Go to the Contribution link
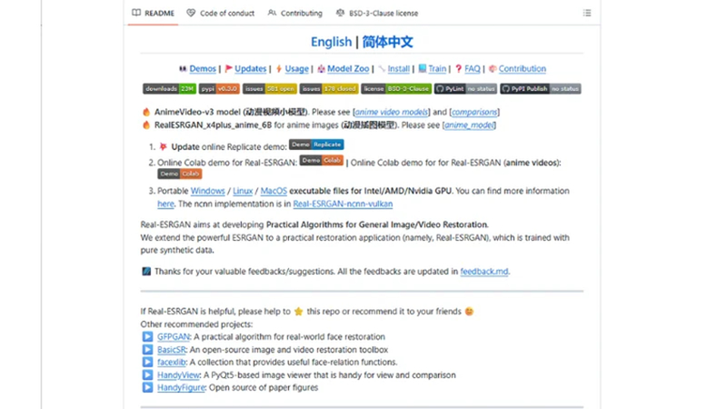 tap(523, 69)
